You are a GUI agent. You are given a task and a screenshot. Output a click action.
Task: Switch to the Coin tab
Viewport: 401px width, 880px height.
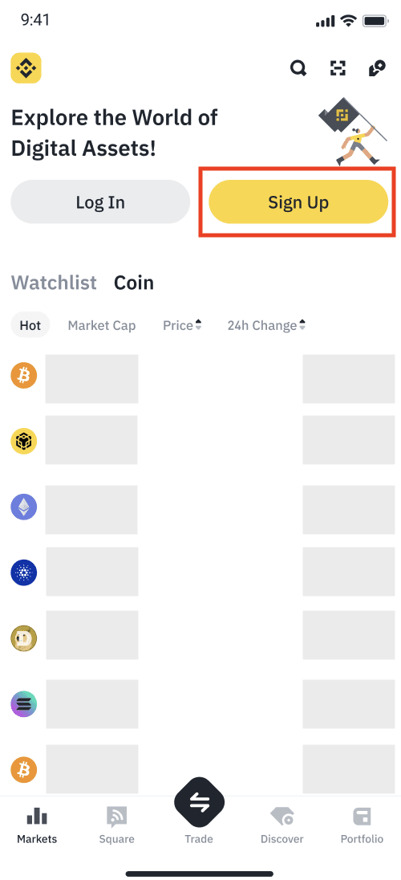[134, 283]
